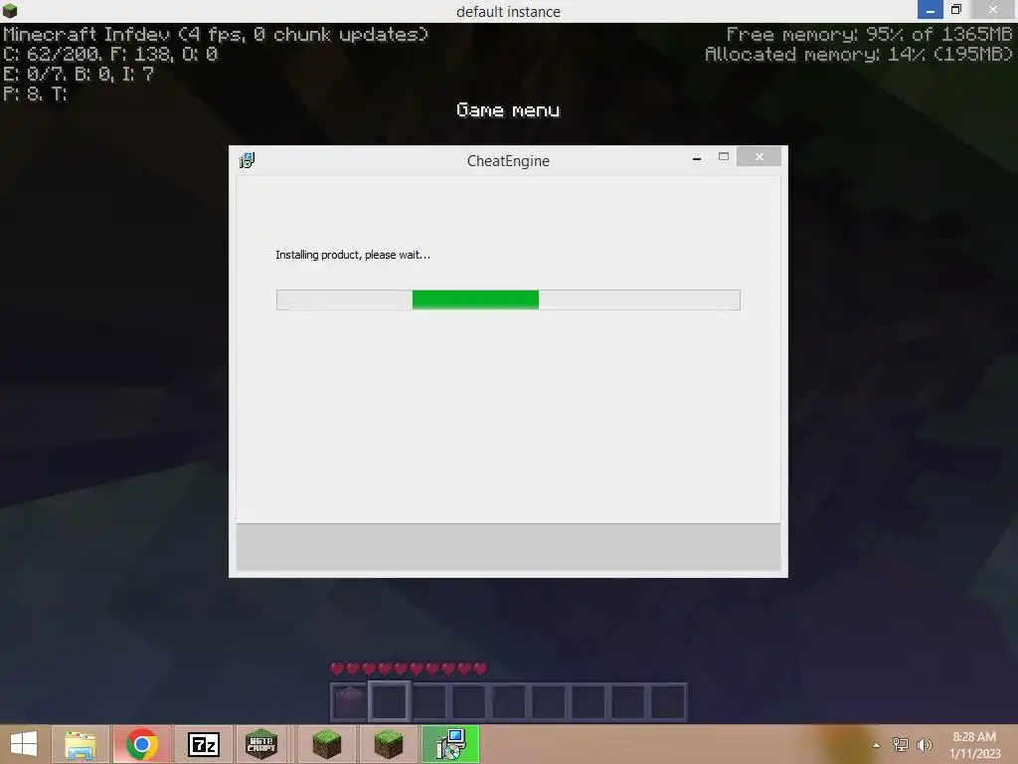Minimize the CheatEngine installer window
The height and width of the screenshot is (764, 1018).
[697, 157]
